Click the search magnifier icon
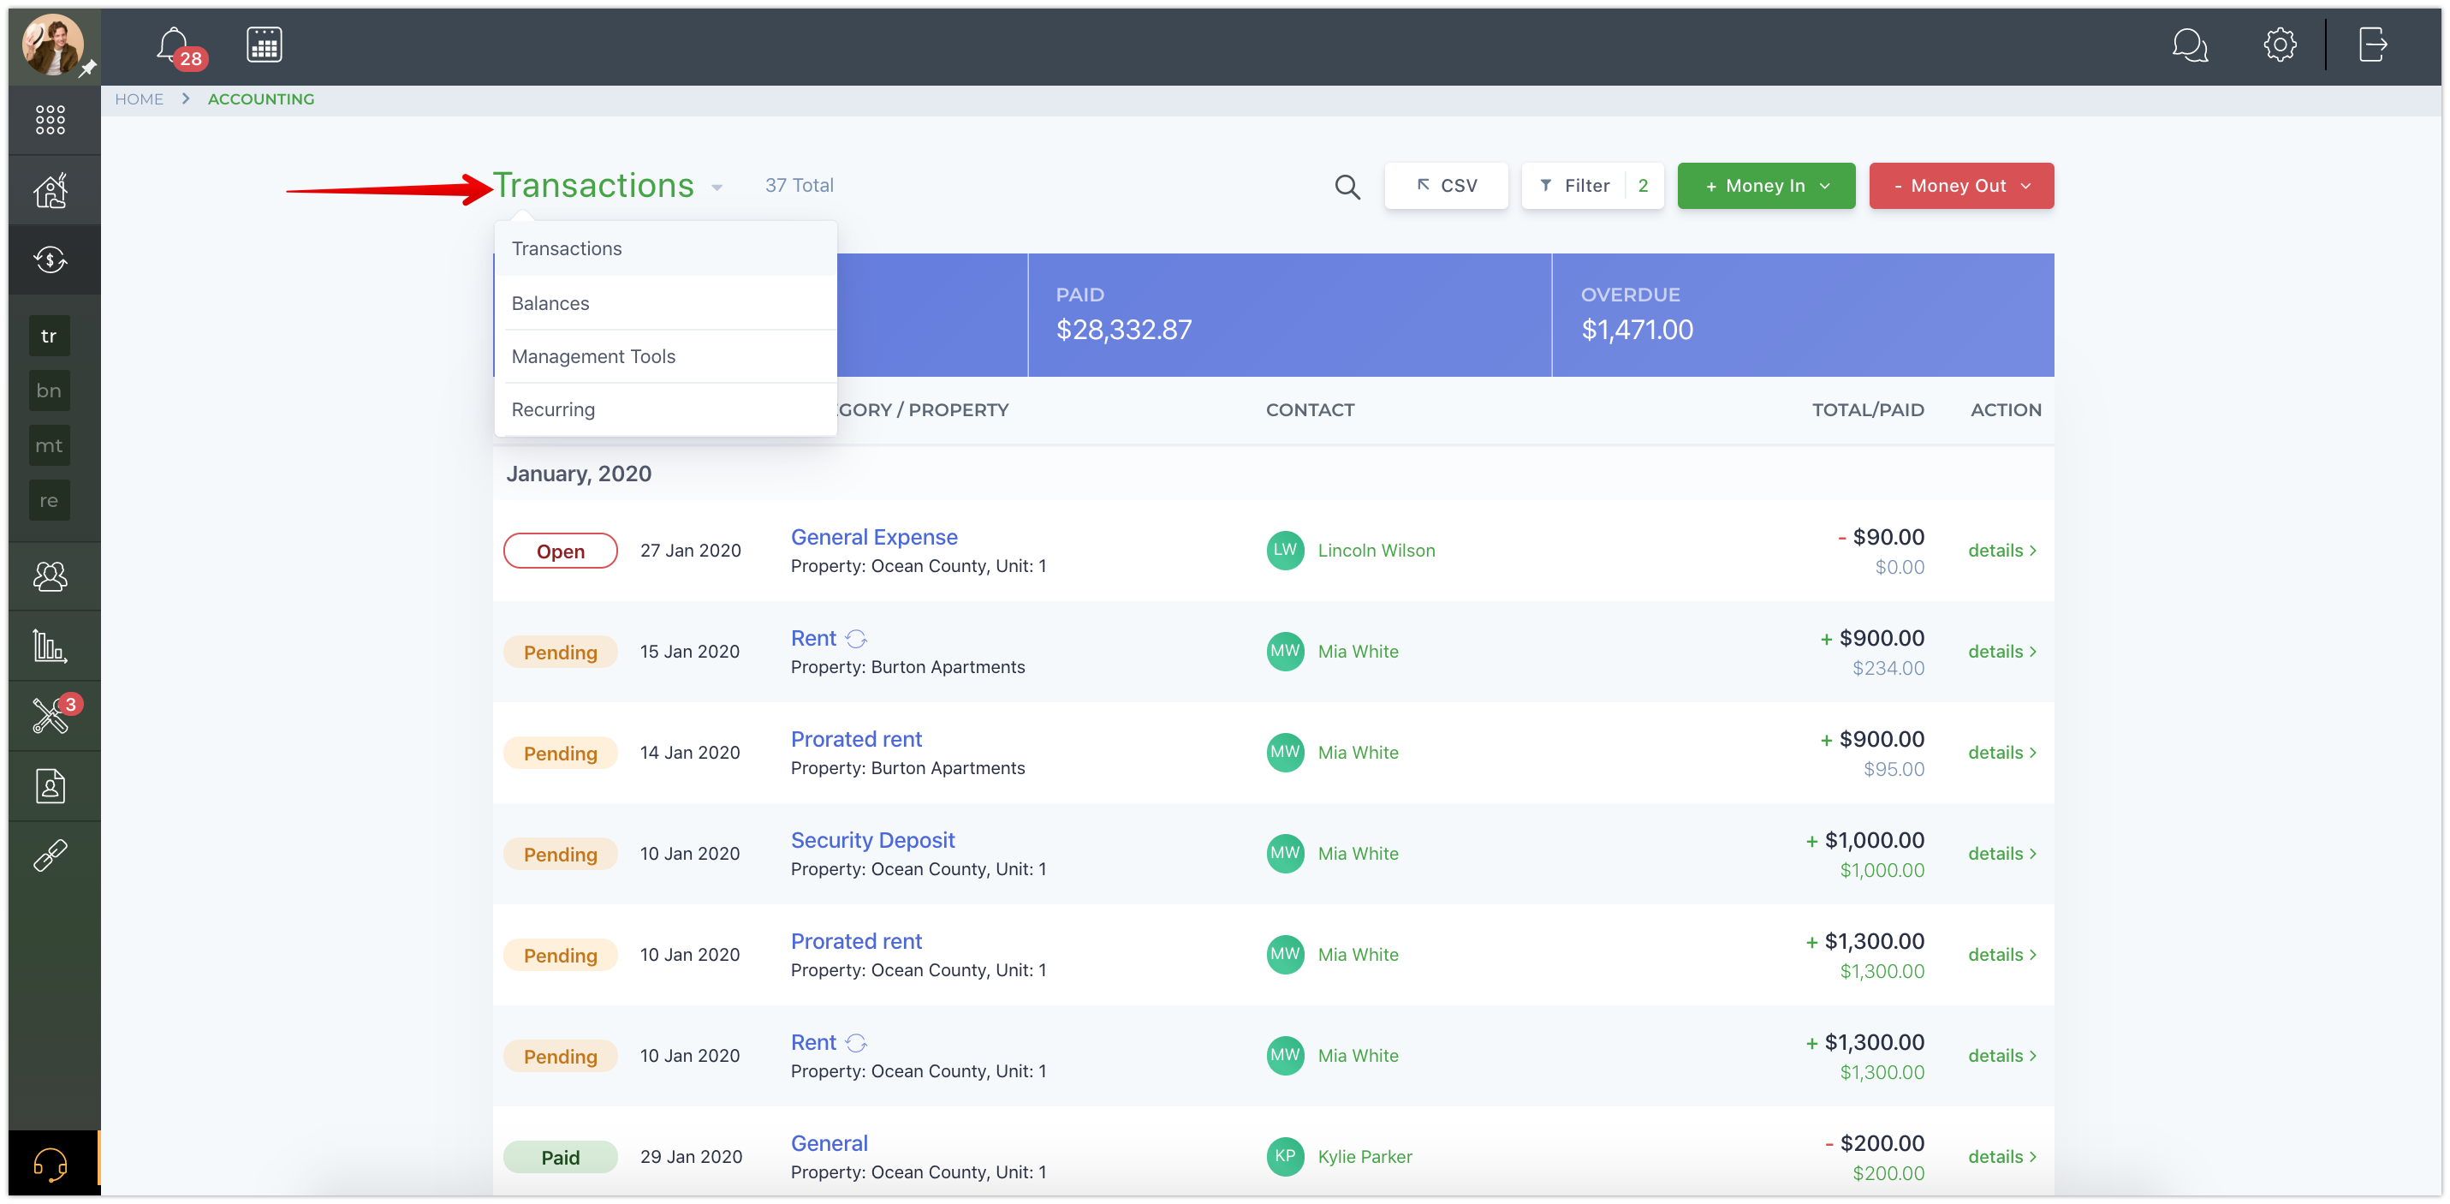2450x1204 pixels. (x=1347, y=187)
